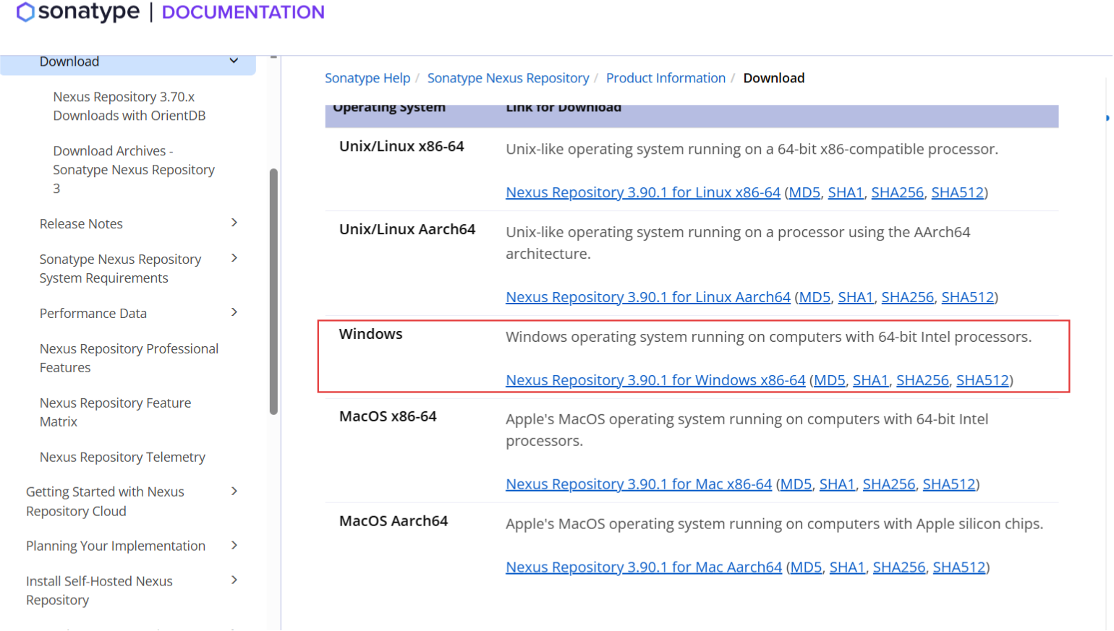Open SHA512 checksum for Linux x86-64

coord(958,193)
